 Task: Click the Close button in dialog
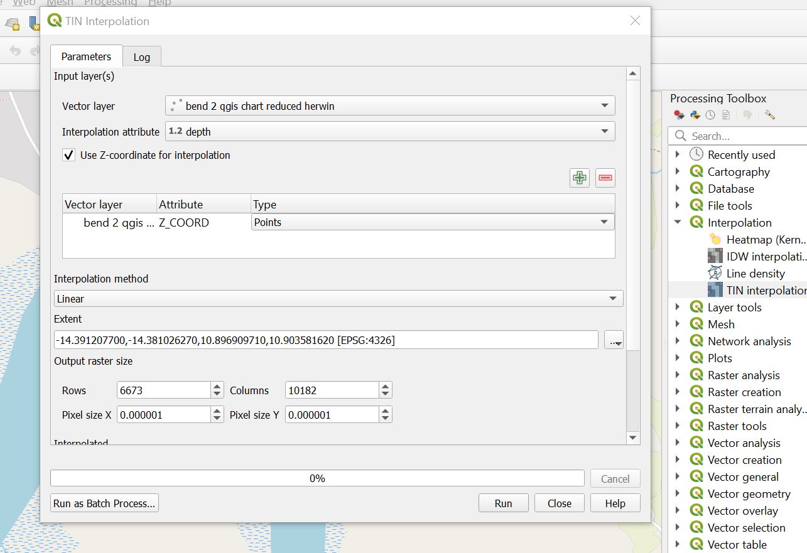559,503
